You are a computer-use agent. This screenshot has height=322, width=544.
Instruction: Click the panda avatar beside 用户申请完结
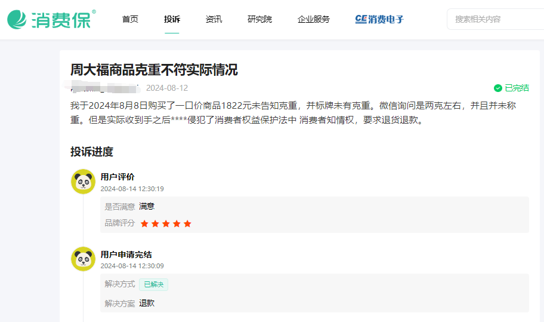pos(84,259)
